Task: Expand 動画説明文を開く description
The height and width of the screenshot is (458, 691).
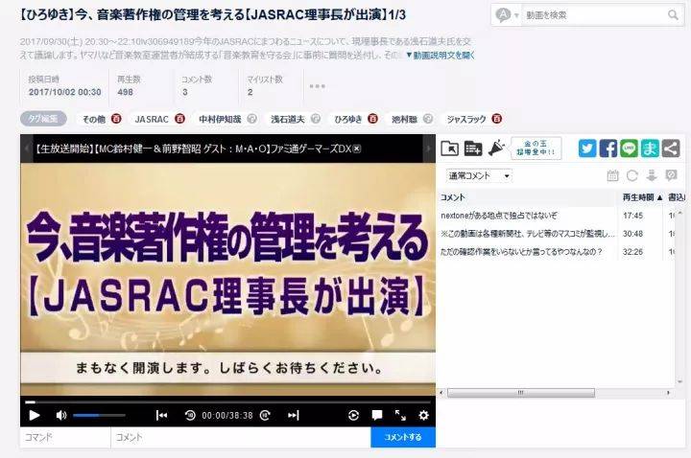Action: pyautogui.click(x=440, y=56)
